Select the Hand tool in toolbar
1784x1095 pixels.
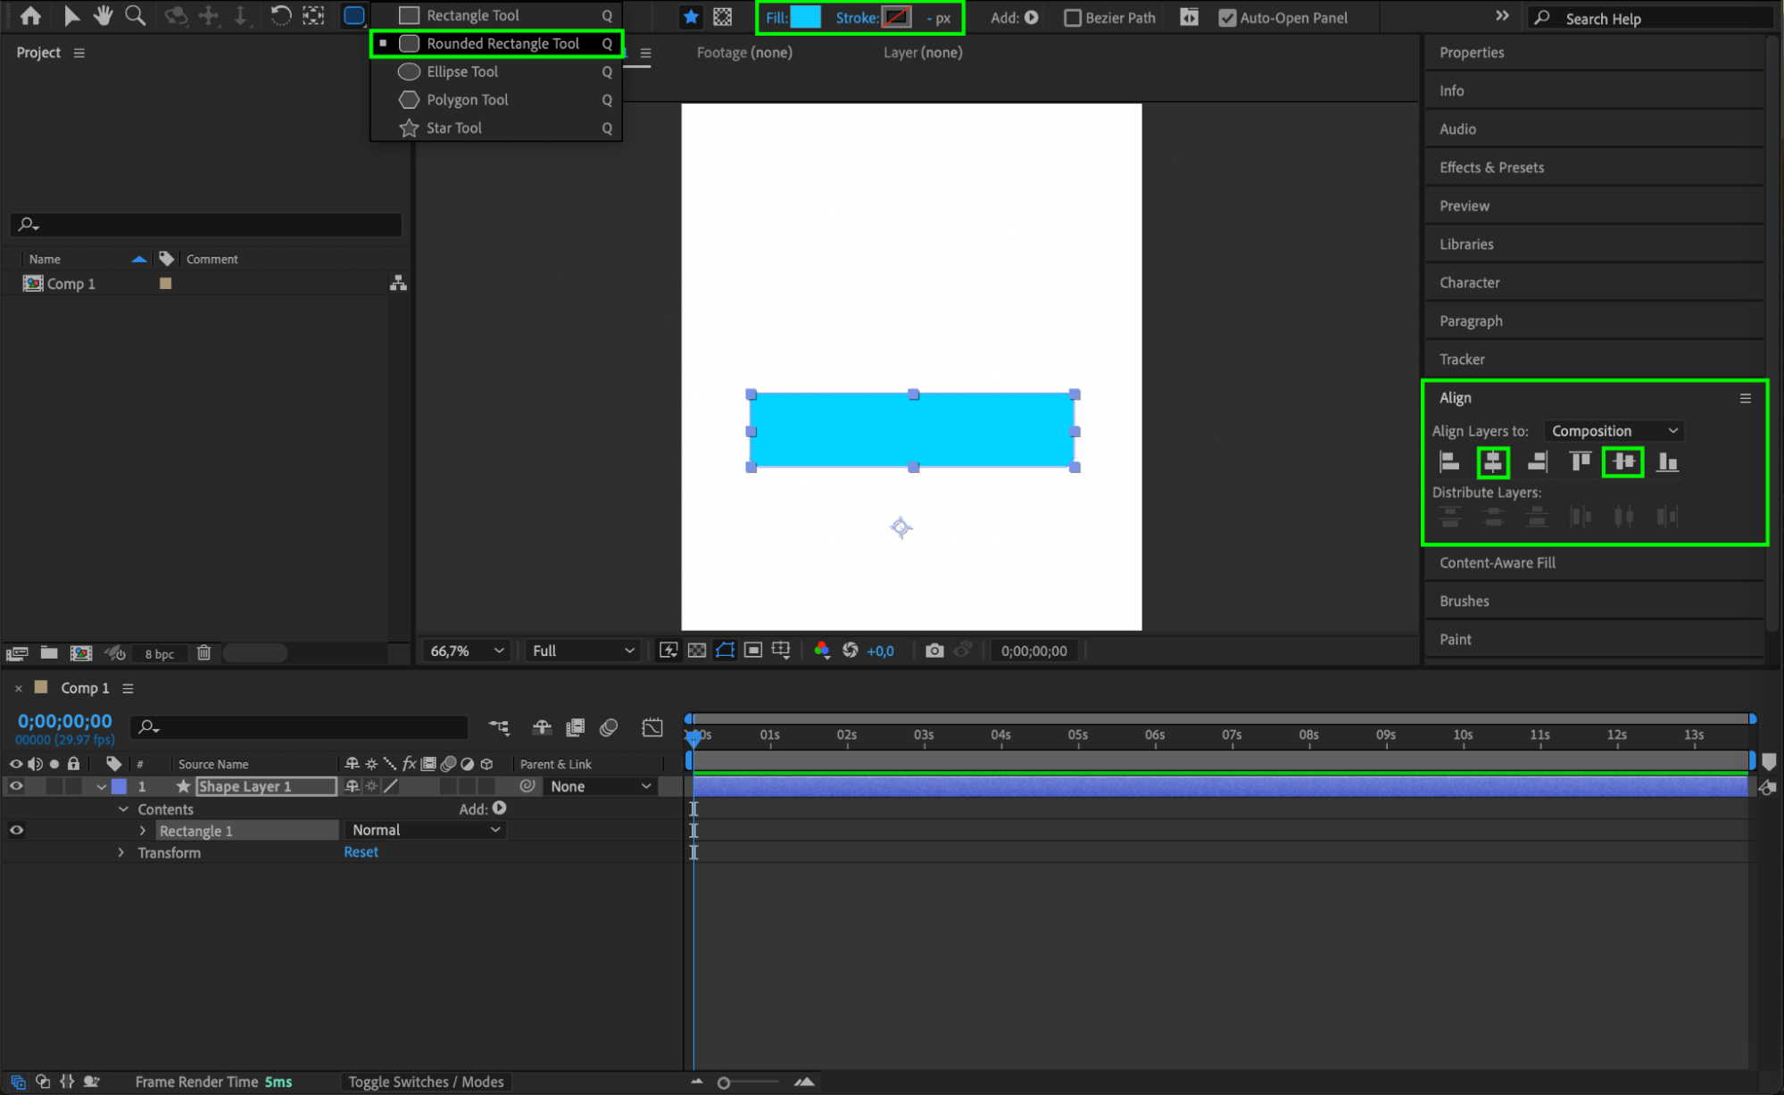pyautogui.click(x=103, y=16)
